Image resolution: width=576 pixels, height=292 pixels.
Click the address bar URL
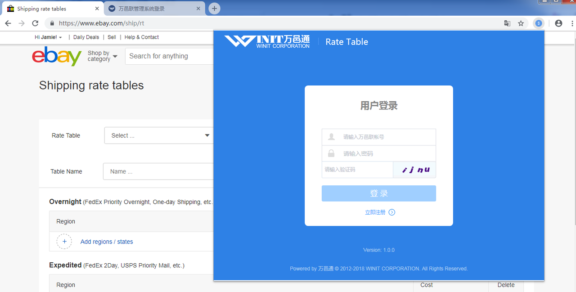(102, 23)
